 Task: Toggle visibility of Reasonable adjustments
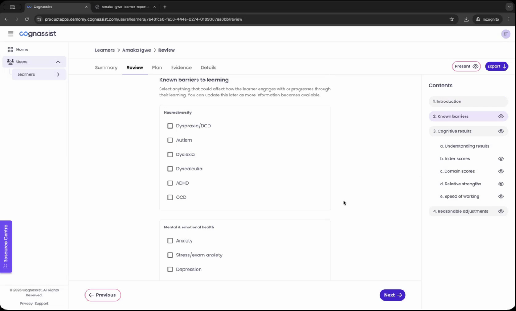pos(501,212)
